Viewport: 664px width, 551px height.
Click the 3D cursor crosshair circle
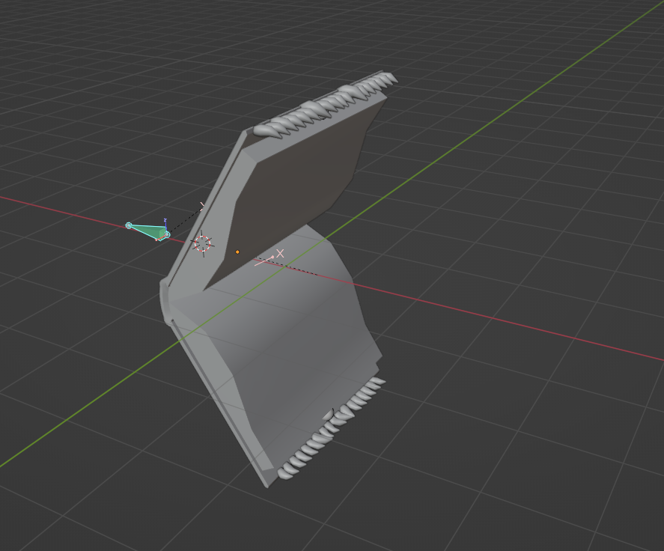[x=203, y=243]
